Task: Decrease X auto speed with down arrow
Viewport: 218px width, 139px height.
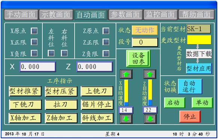Action: tap(126, 119)
